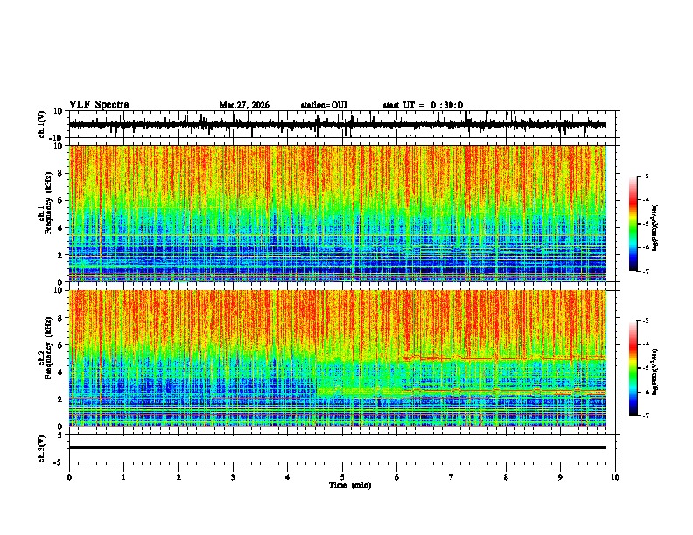The image size is (693, 535).
Task: Click the ch.2 log(PSD) color bar
Action: tap(633, 368)
